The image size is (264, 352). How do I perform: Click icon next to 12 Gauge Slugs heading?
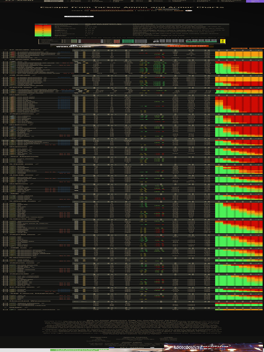point(46,59)
